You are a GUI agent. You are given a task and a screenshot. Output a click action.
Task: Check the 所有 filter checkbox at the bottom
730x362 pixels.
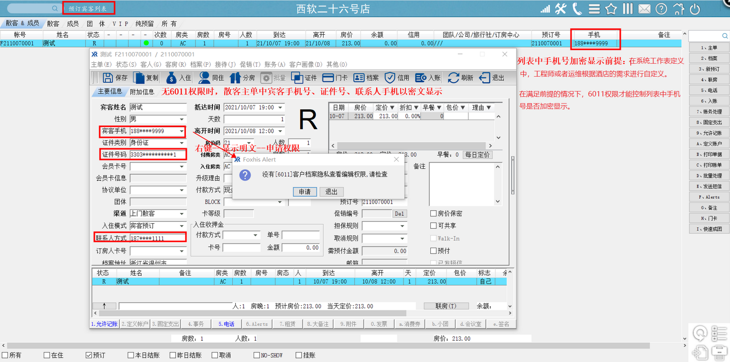(5, 355)
